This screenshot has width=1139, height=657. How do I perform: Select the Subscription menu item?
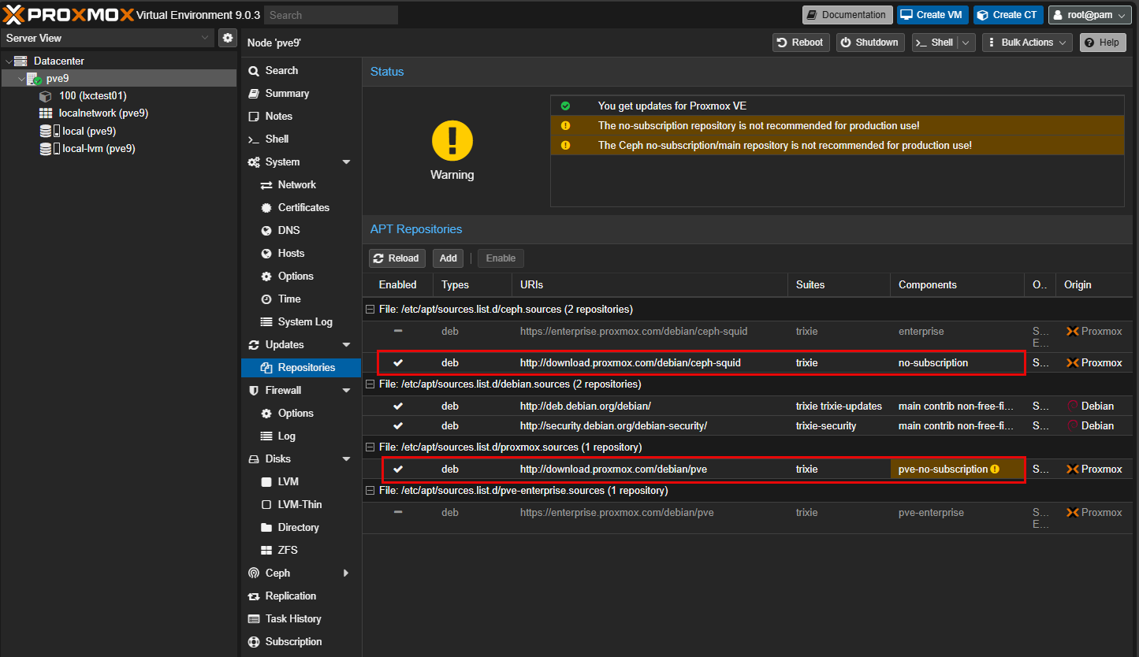pyautogui.click(x=292, y=642)
